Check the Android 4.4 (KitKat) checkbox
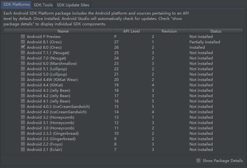247x168 pixels. click(x=23, y=85)
